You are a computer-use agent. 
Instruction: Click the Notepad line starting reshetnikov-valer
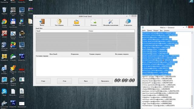point(158,106)
